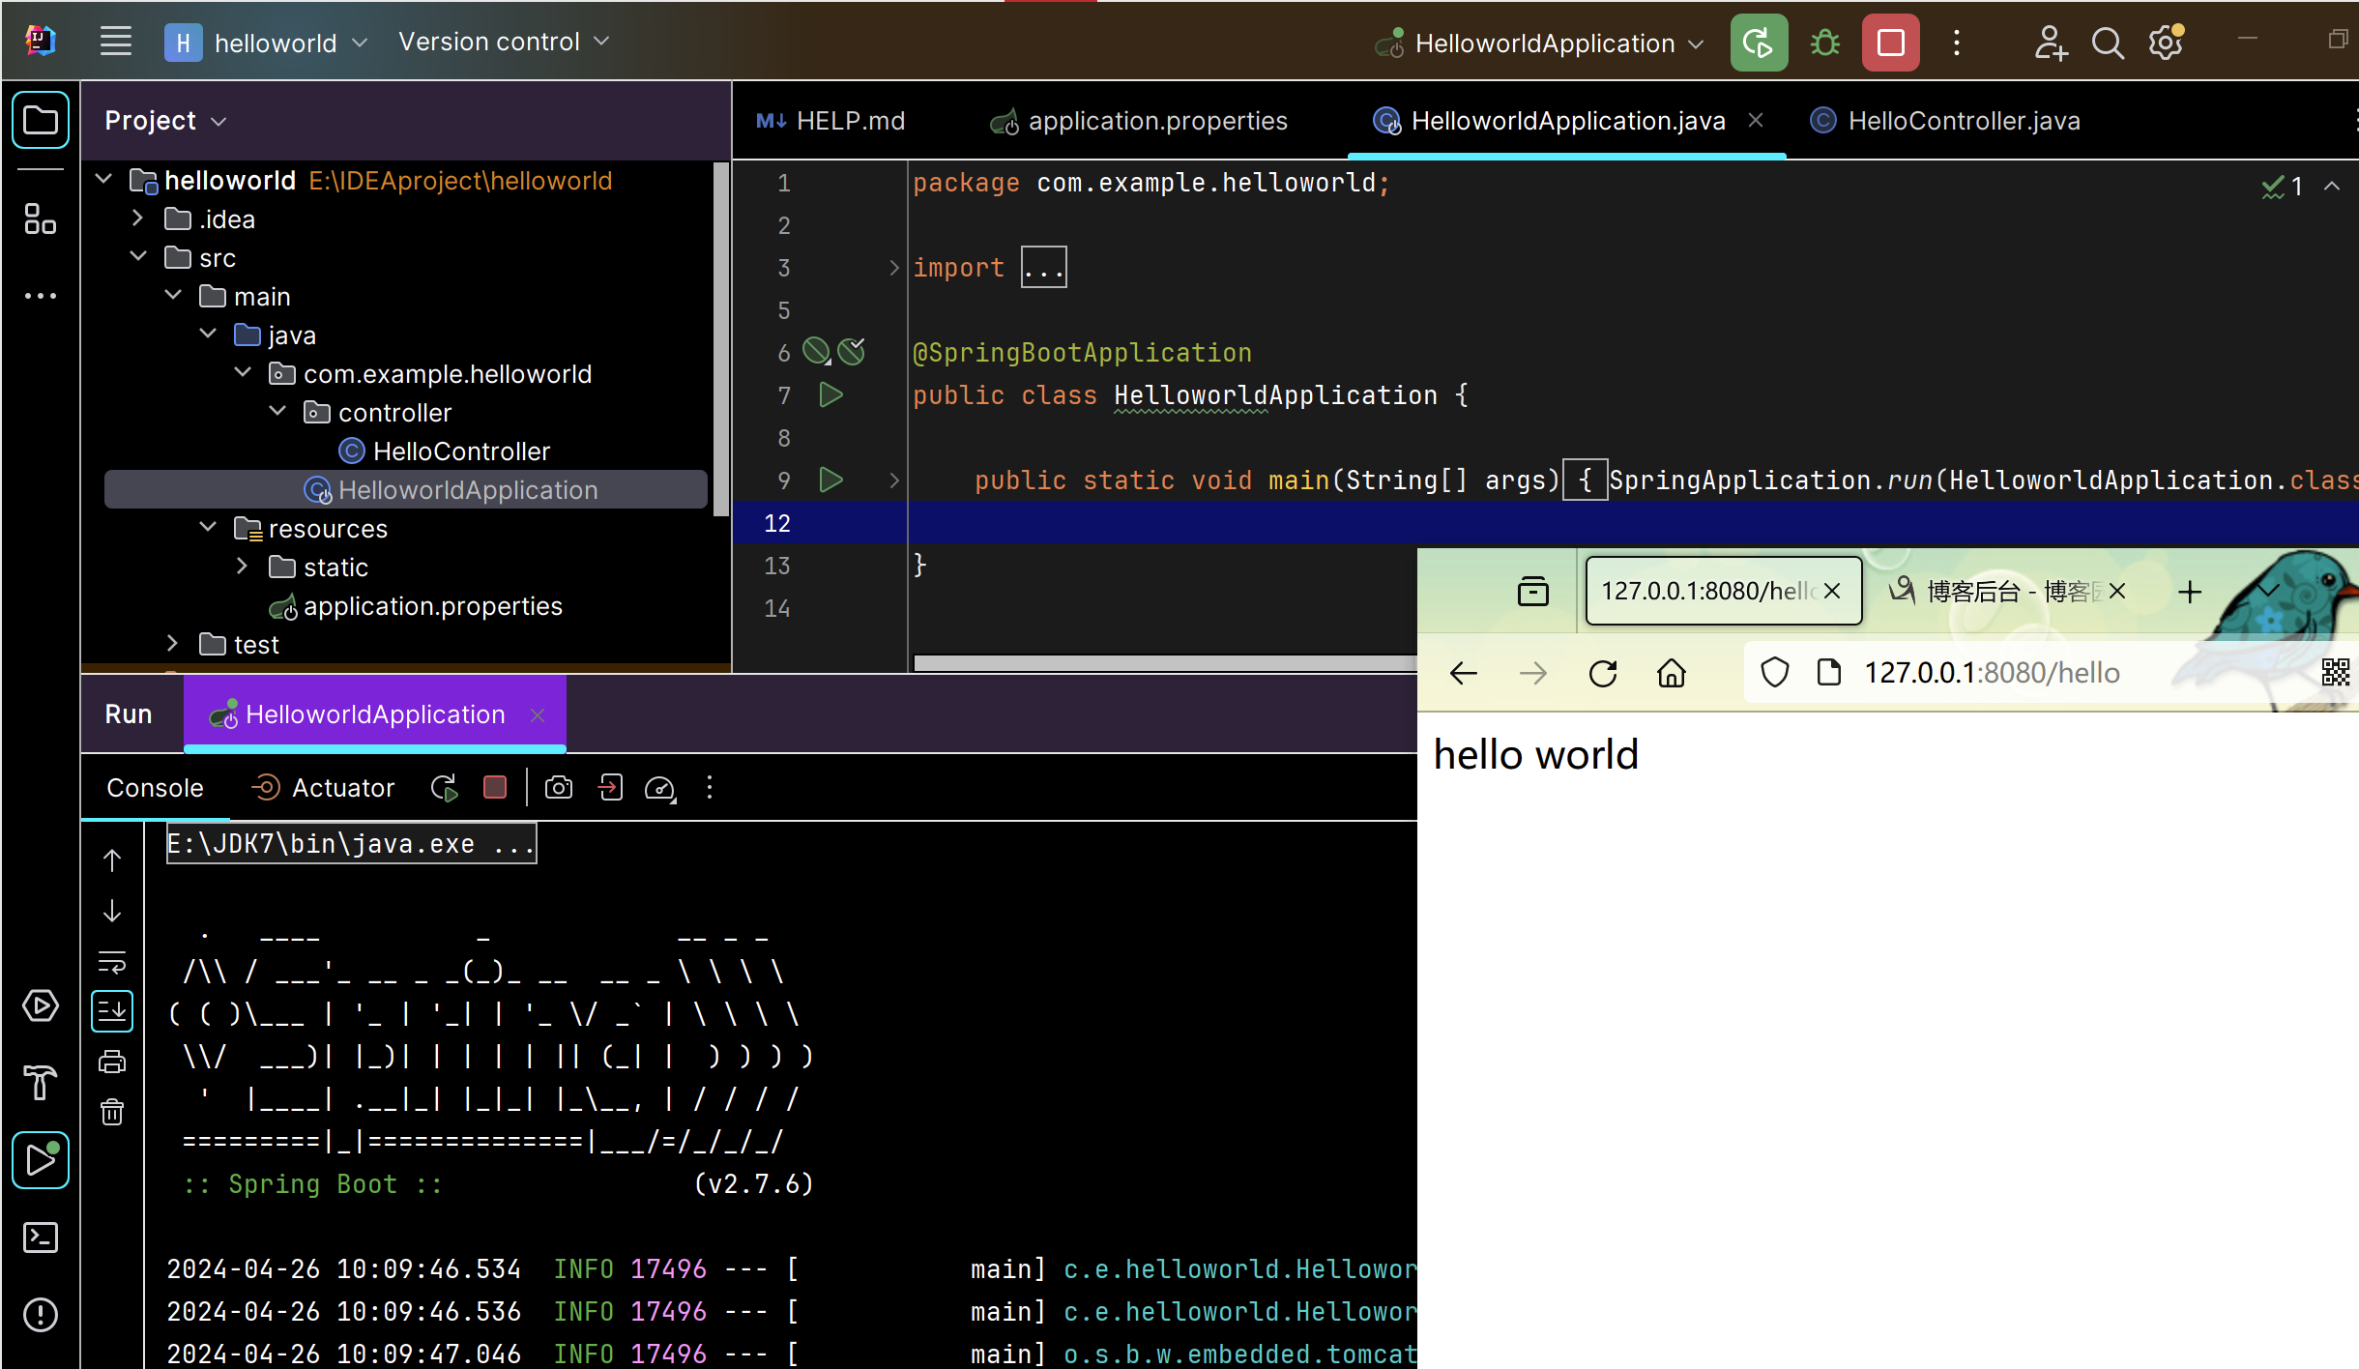This screenshot has width=2359, height=1369.
Task: Collapse the resources folder node
Action: click(x=208, y=528)
